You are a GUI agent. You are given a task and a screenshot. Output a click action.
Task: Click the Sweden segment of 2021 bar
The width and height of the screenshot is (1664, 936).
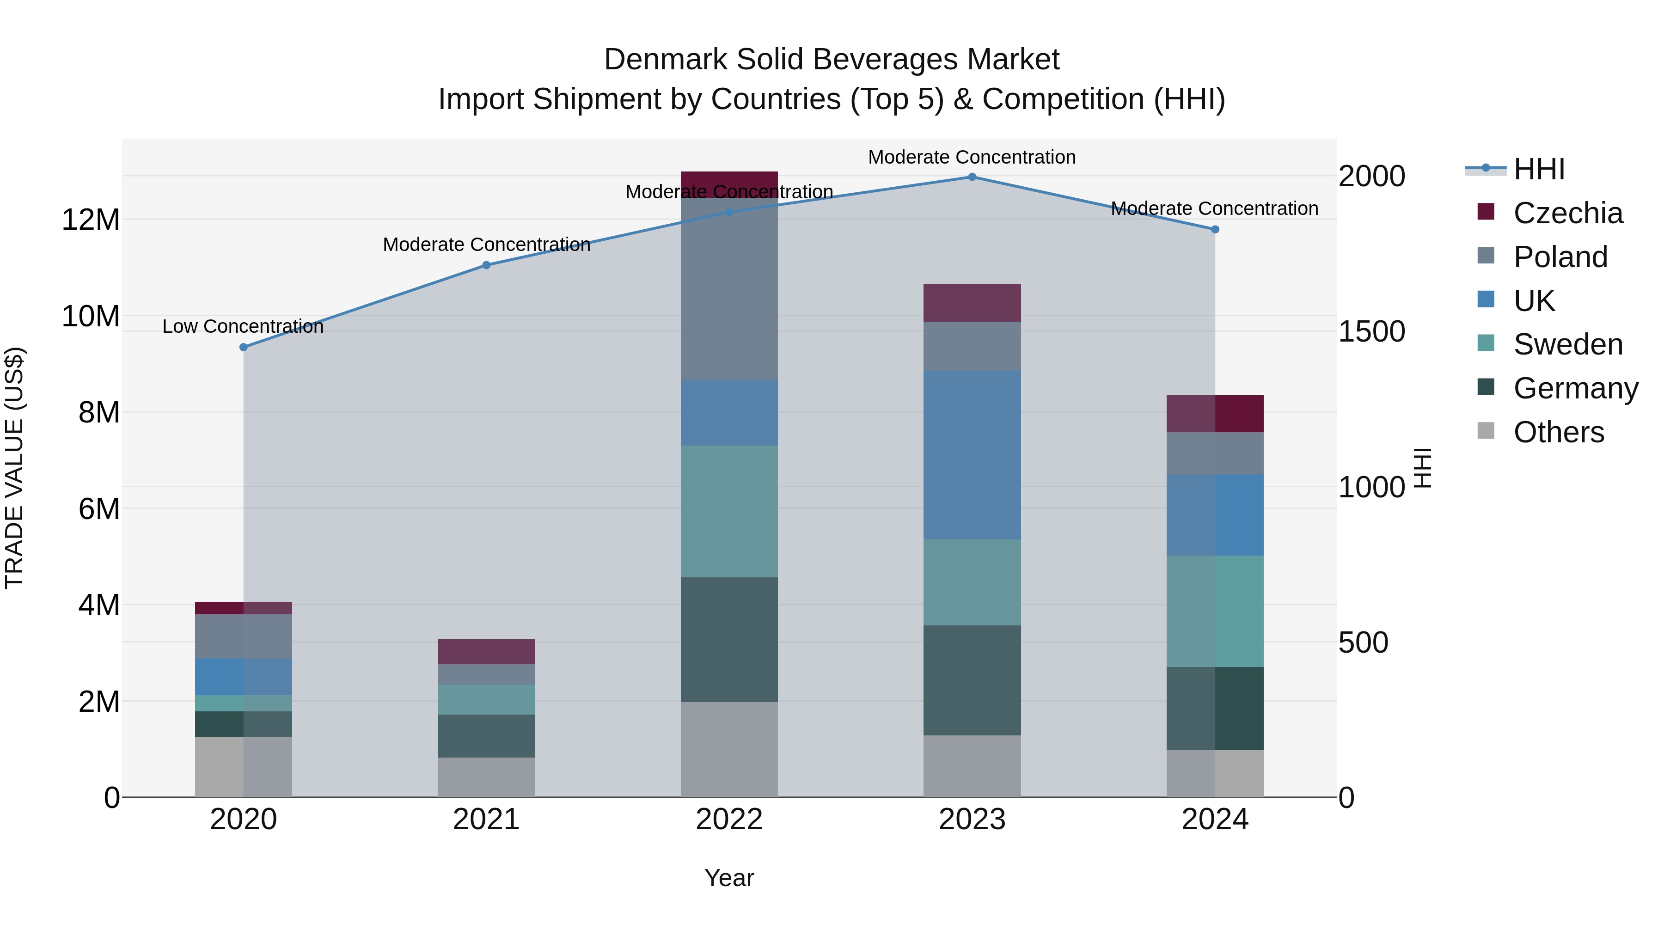[x=486, y=700]
